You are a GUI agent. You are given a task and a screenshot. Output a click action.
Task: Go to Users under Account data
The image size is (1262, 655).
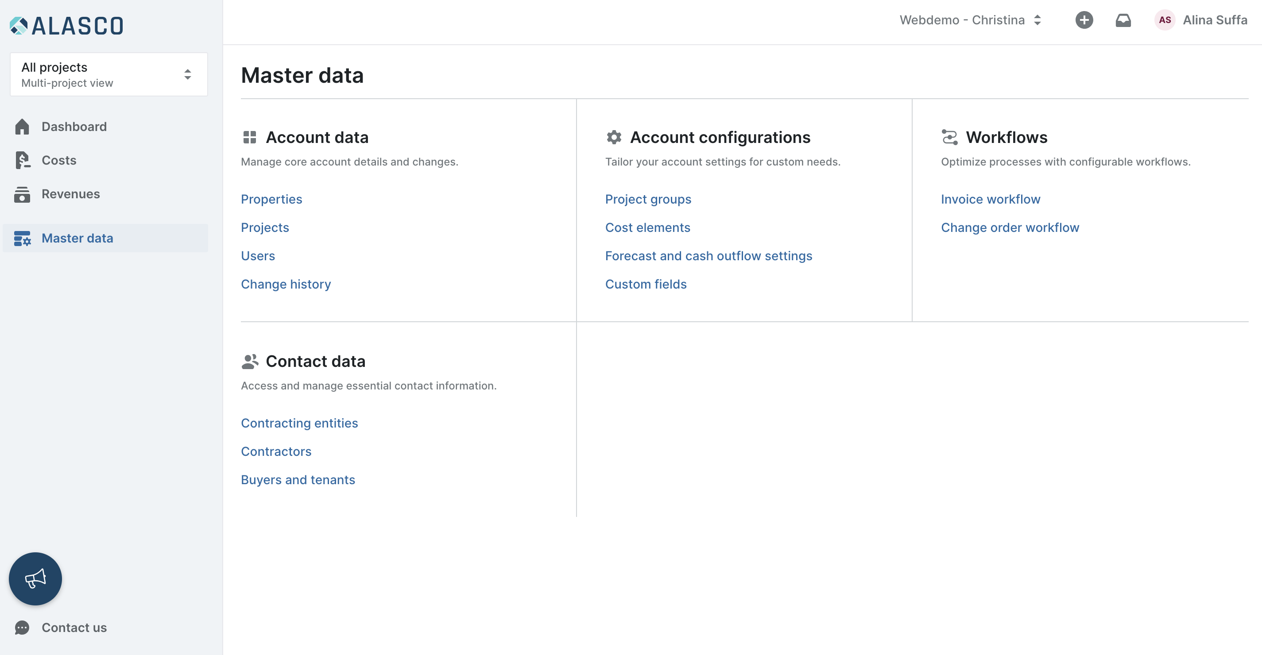point(258,256)
